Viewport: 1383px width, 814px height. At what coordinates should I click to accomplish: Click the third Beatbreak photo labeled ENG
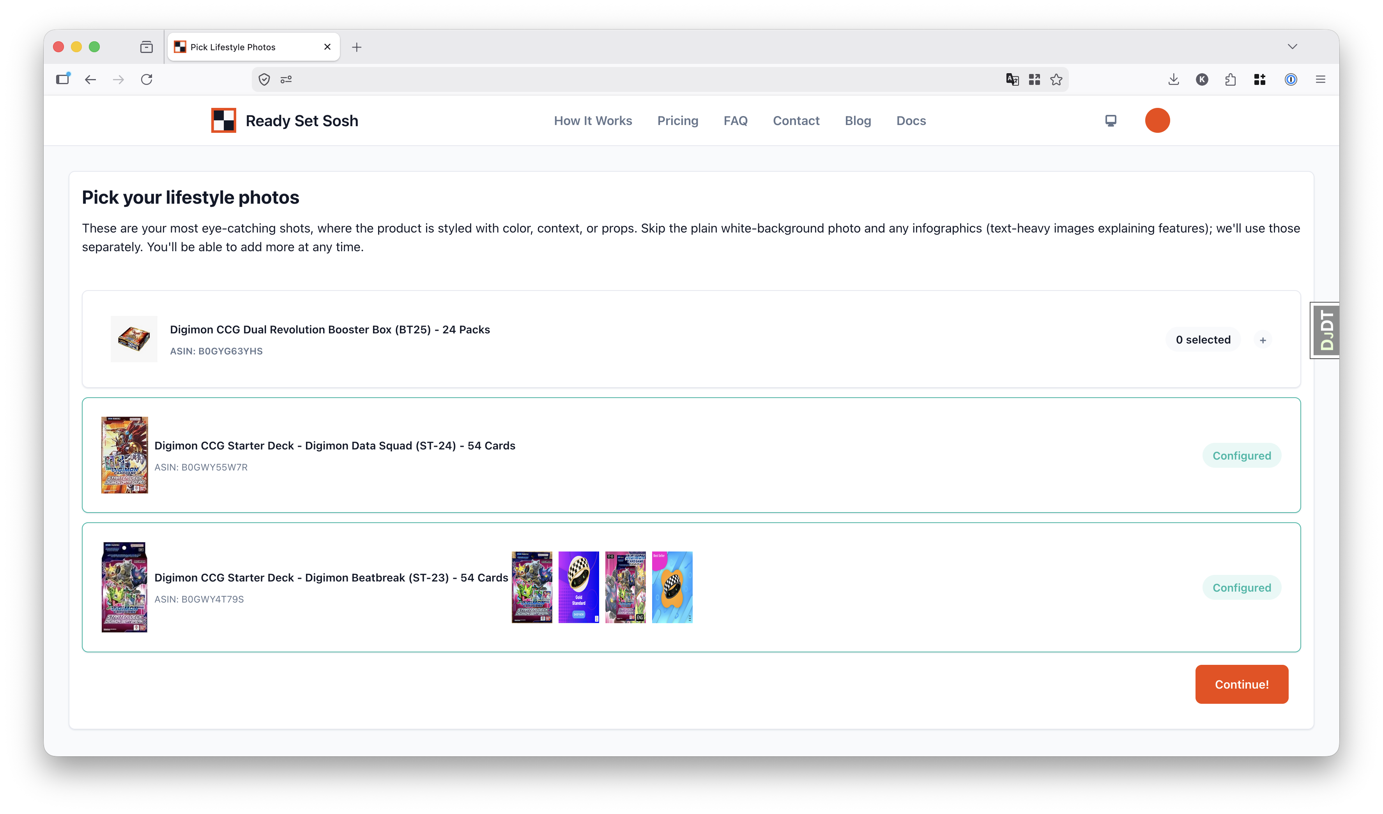625,587
